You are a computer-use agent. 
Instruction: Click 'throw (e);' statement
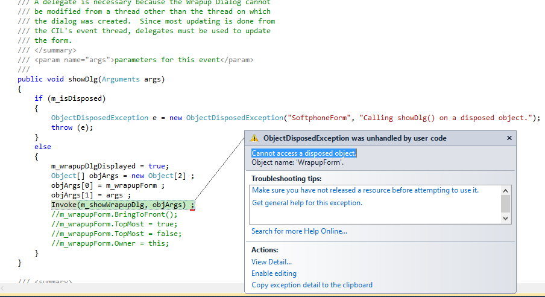(x=72, y=127)
